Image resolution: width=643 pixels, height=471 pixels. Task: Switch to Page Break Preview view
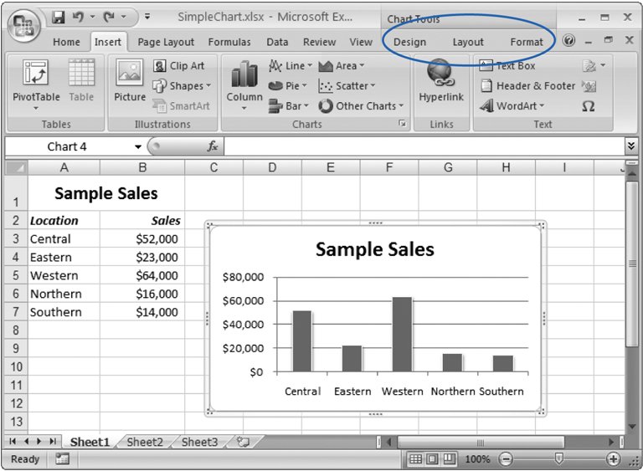449,459
